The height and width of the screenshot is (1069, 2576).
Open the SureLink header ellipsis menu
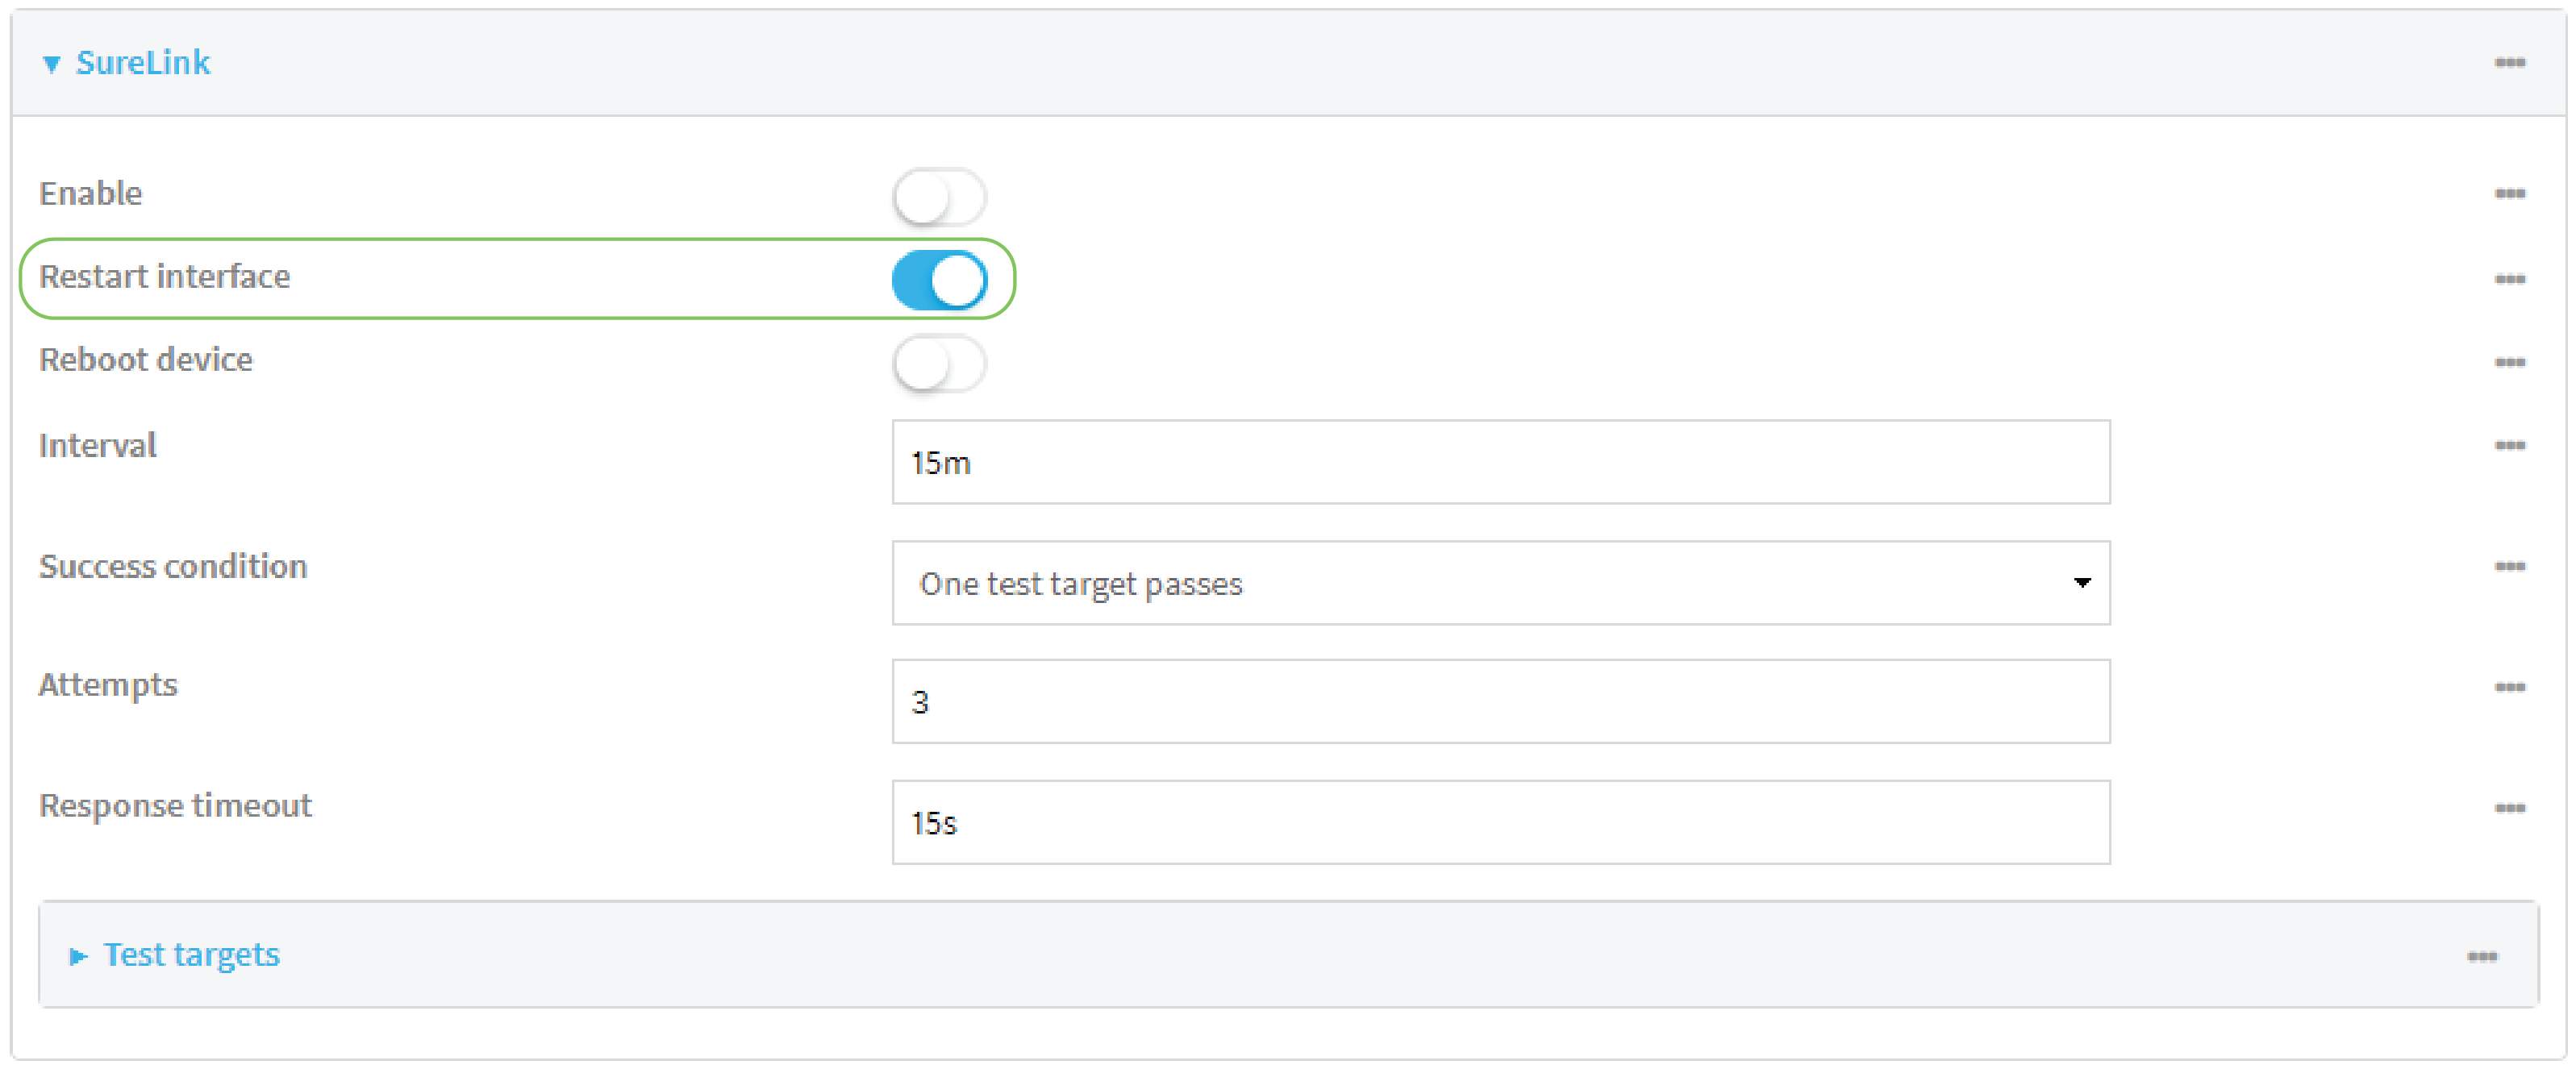[x=2509, y=63]
